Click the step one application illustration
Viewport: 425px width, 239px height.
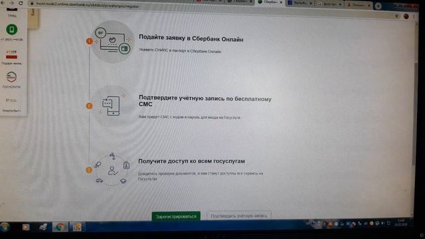click(112, 41)
